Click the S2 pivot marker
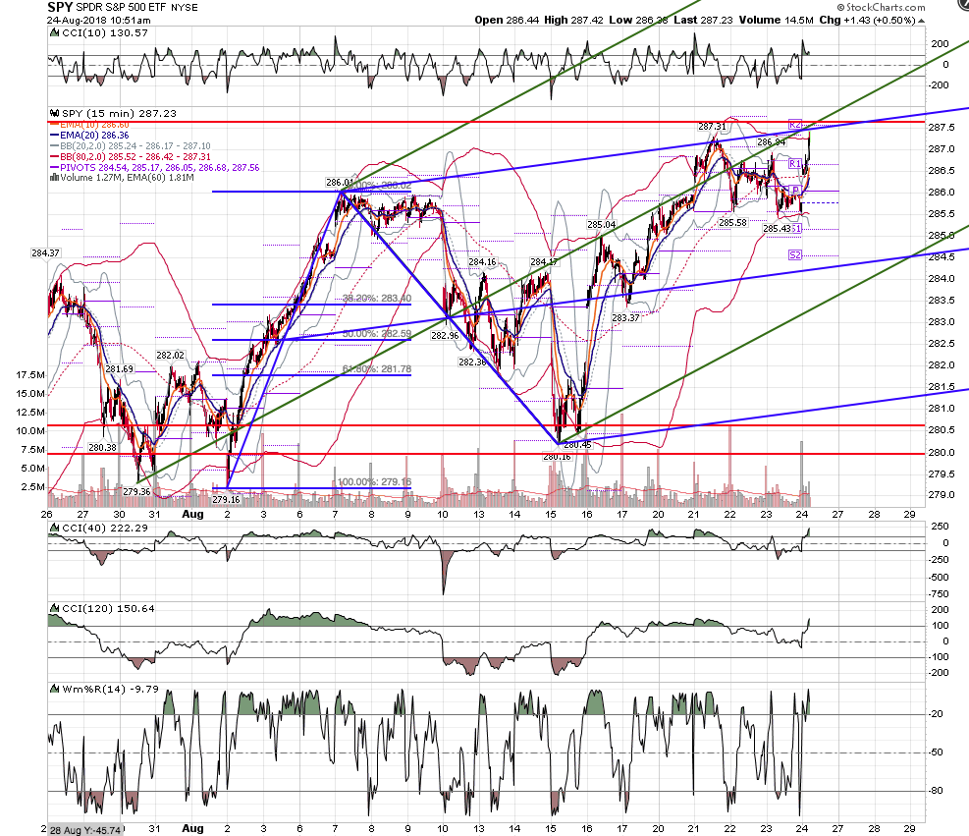The height and width of the screenshot is (836, 969). pyautogui.click(x=794, y=254)
